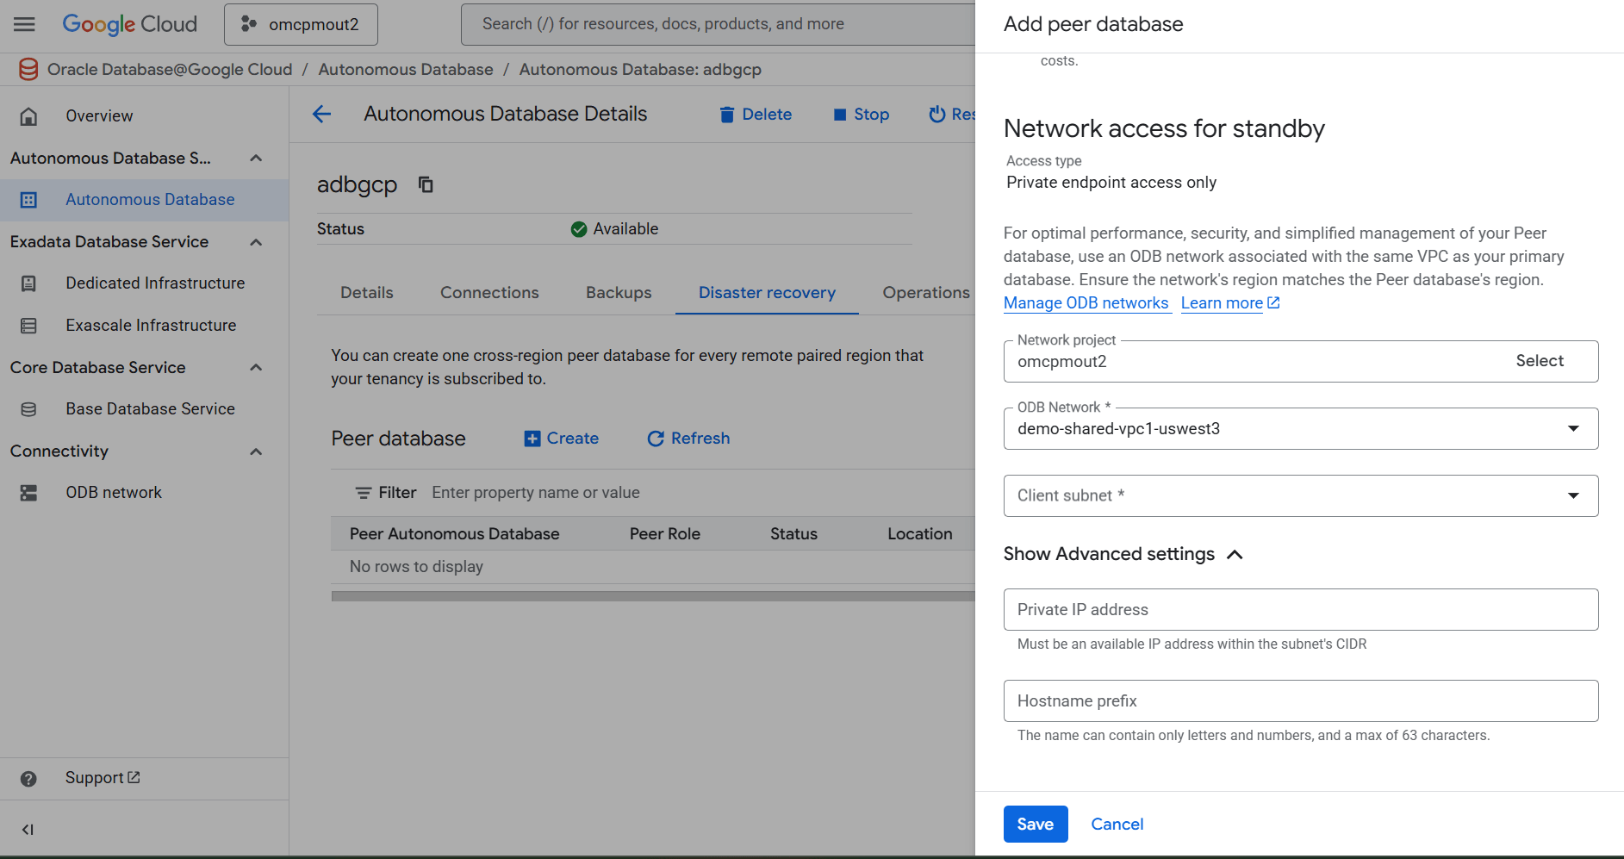
Task: Switch to the Connections tab
Action: [x=489, y=292]
